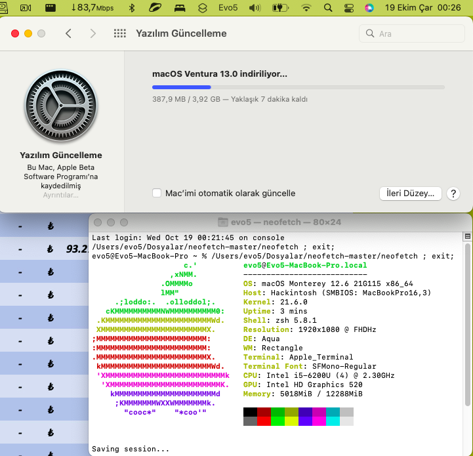Click the İleri Düzey… button
This screenshot has height=456, width=473.
click(410, 194)
